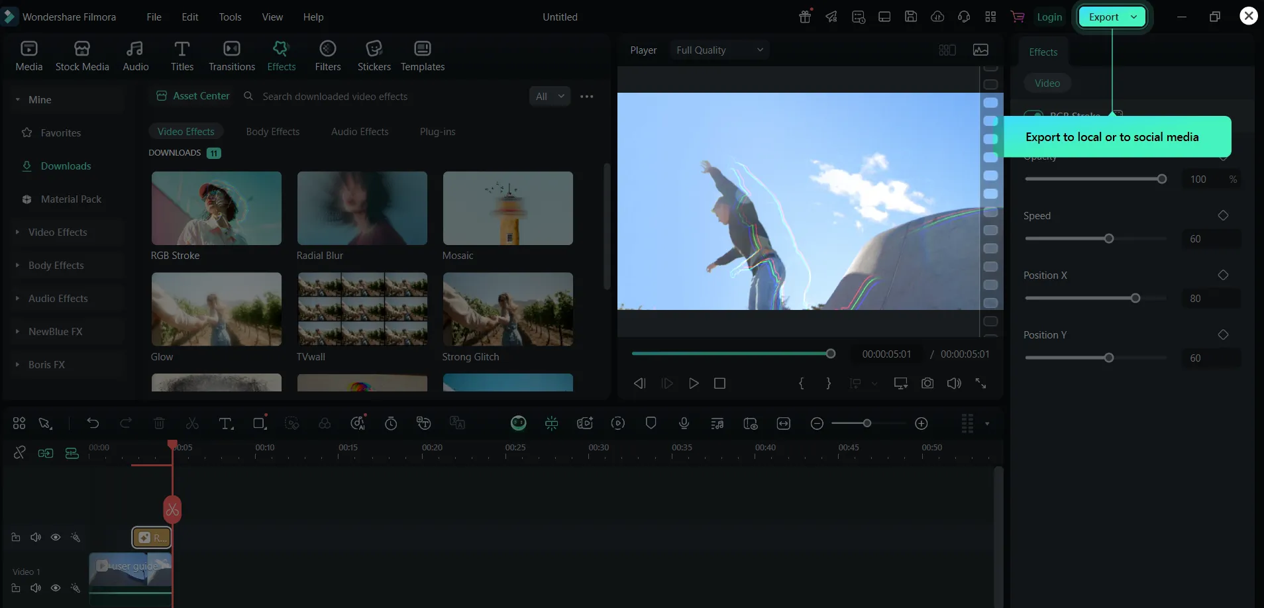Open the Stickers panel
Viewport: 1264px width, 608px height.
[374, 56]
